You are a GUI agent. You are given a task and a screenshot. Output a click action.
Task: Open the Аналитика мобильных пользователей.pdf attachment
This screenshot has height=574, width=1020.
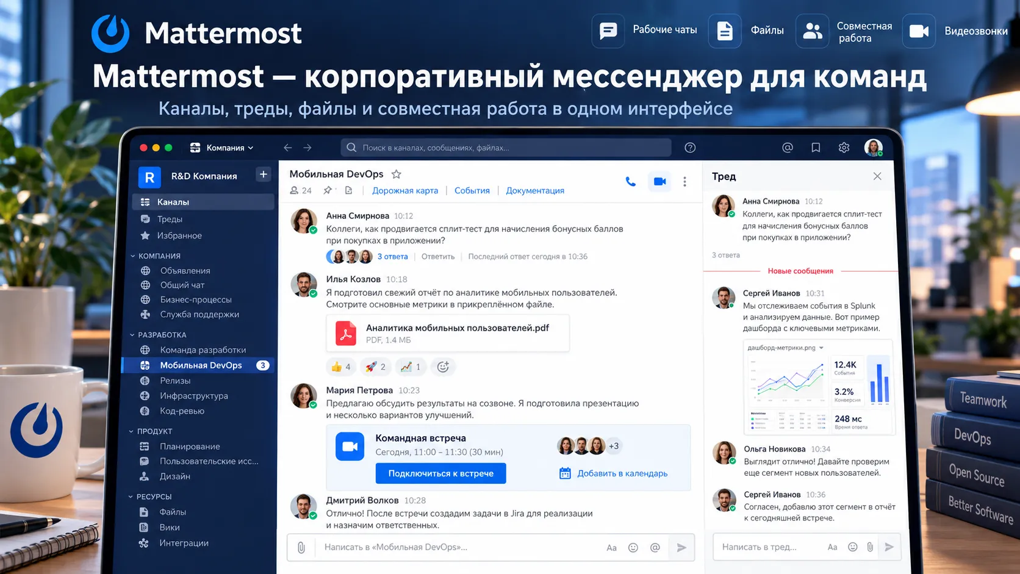(x=448, y=333)
